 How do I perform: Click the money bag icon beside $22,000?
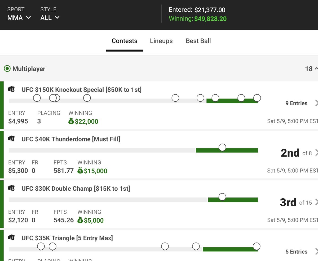point(71,121)
